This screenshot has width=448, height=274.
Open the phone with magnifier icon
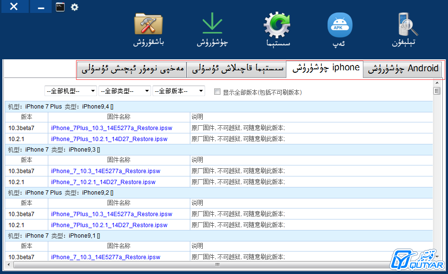pyautogui.click(x=408, y=24)
